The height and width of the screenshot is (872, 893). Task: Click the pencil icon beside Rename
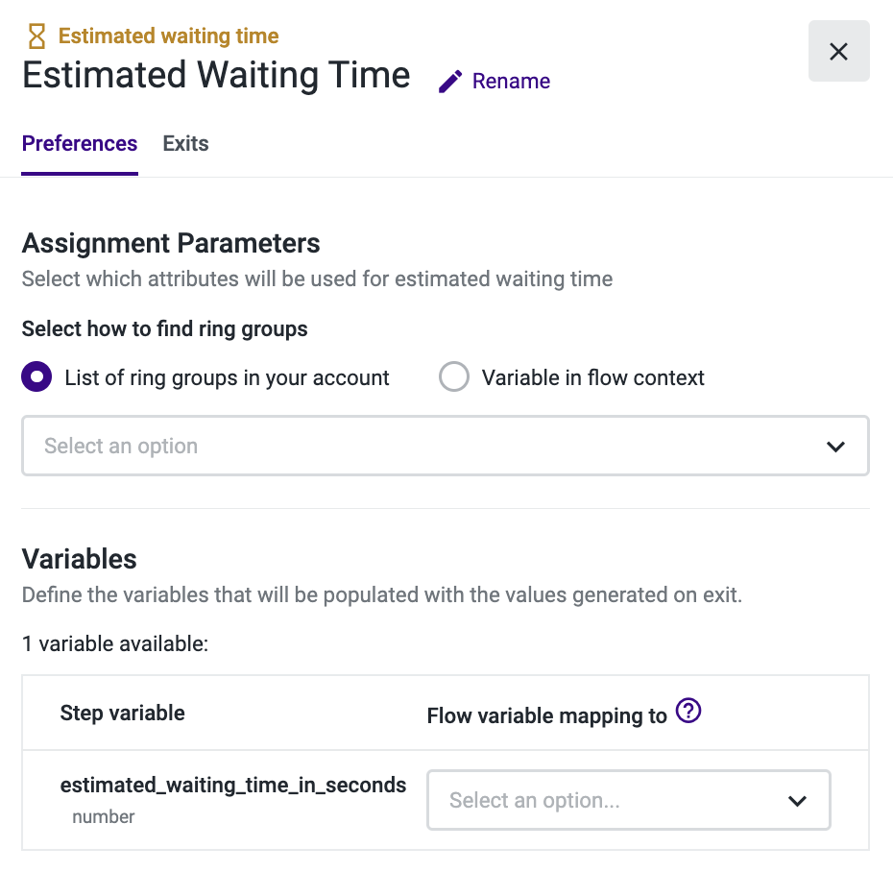click(x=449, y=82)
